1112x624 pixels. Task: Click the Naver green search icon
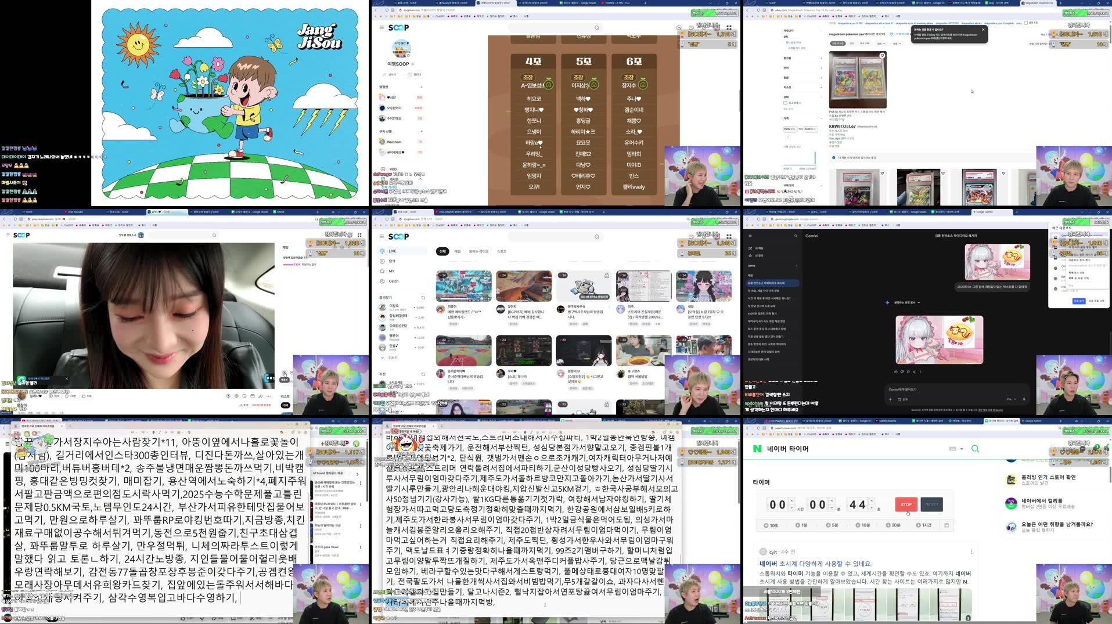tap(976, 448)
